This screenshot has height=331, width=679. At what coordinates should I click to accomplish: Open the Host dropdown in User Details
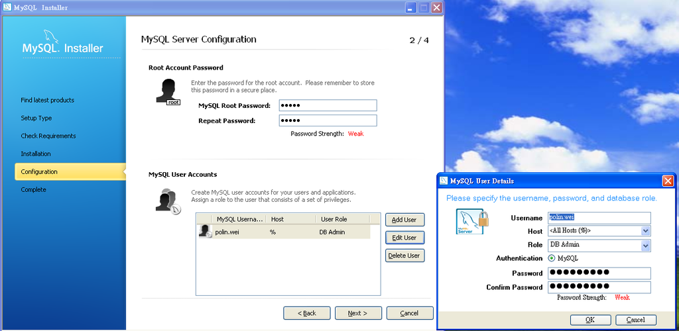tap(646, 231)
